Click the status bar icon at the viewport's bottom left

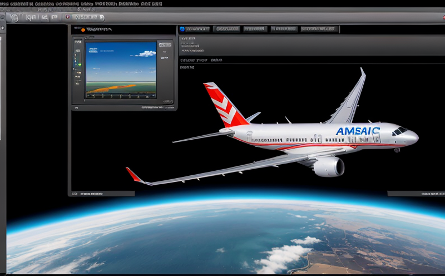pyautogui.click(x=75, y=194)
